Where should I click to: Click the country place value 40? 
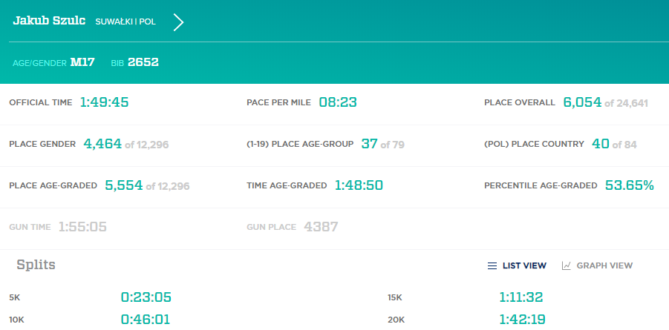coord(601,144)
